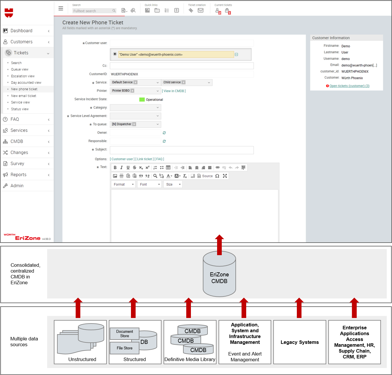The width and height of the screenshot is (392, 375).
Task: Remove the Demo User customer entry
Action: point(236,55)
